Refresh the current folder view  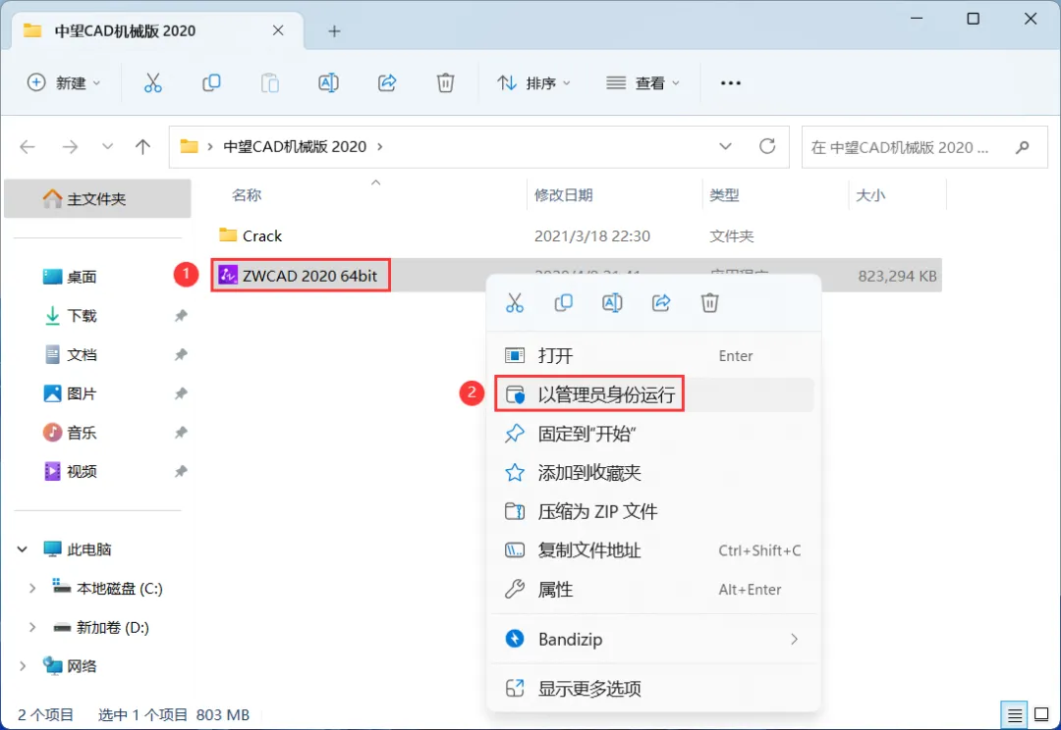coord(767,146)
